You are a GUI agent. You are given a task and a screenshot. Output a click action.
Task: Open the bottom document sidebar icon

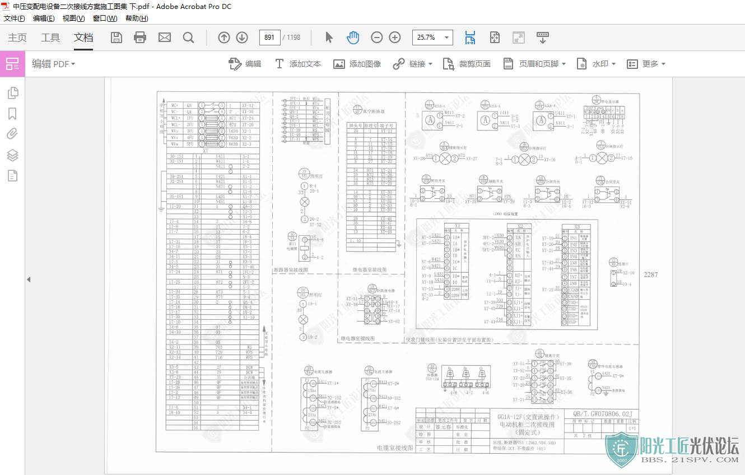coord(12,176)
